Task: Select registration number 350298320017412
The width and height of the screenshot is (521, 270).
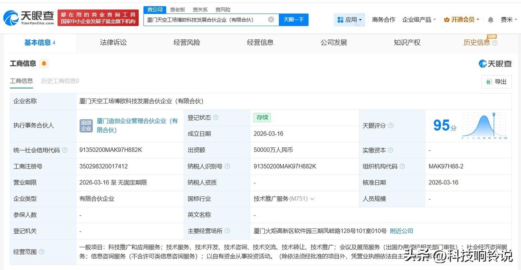Action: pyautogui.click(x=103, y=166)
